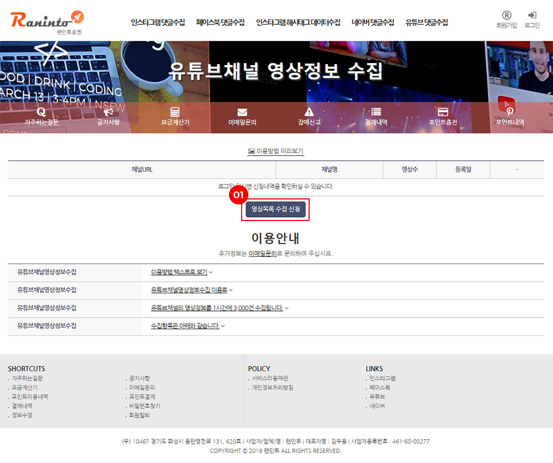
Task: Open 네이버 link under LINKS
Action: (377, 406)
